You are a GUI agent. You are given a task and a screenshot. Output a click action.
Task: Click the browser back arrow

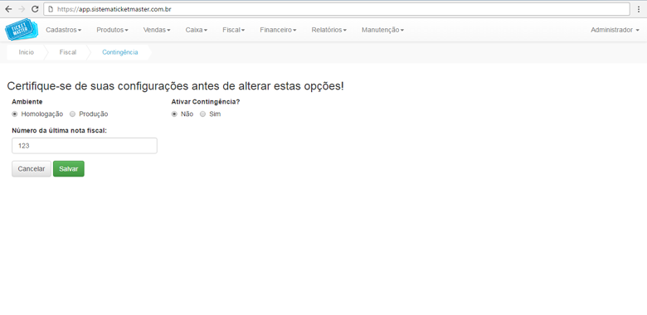[8, 9]
